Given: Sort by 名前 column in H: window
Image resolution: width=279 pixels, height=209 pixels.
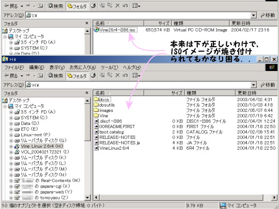Looking at the screenshot, I should click(x=119, y=93).
